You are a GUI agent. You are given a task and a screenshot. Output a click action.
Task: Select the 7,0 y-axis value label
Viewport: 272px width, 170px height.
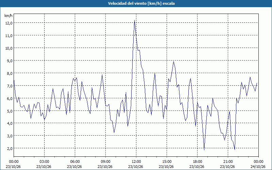[x=10, y=86]
